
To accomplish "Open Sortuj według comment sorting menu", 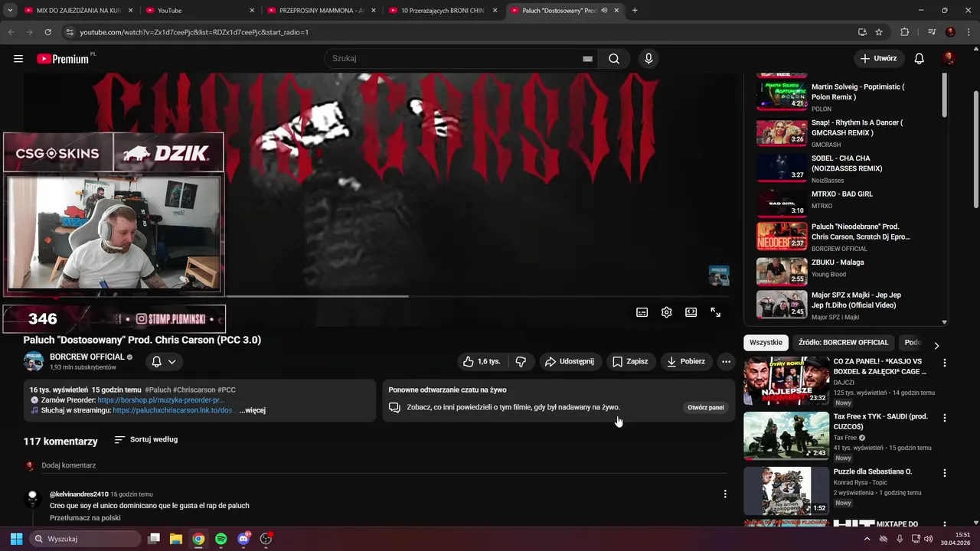I will pos(145,440).
